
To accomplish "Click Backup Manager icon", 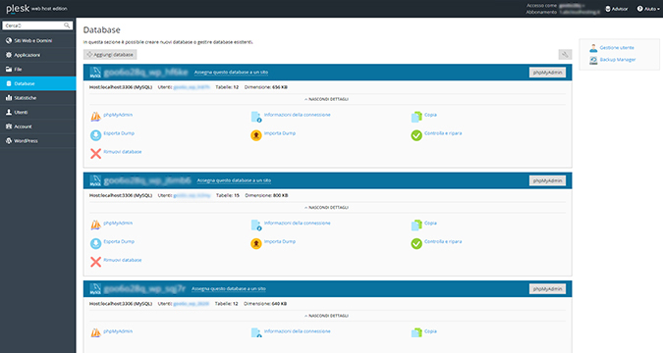I will (593, 61).
